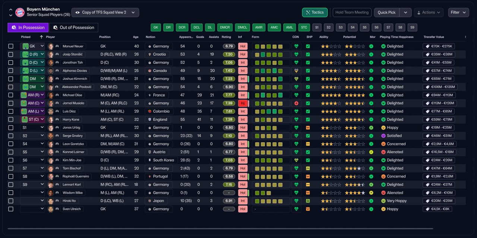The width and height of the screenshot is (477, 238).
Task: Open the arrow beside Quick Pick
Action: click(405, 12)
